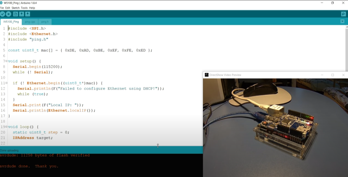Screen dimensions: 348x177
Task: Create a new sketch with New icon
Action: [x=16, y=14]
